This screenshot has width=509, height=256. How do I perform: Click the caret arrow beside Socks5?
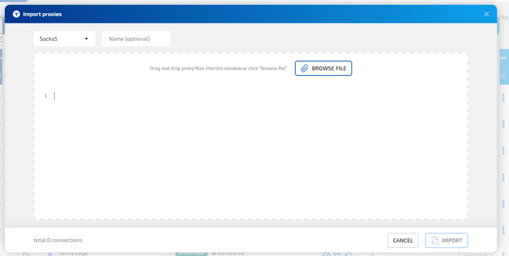pos(86,39)
